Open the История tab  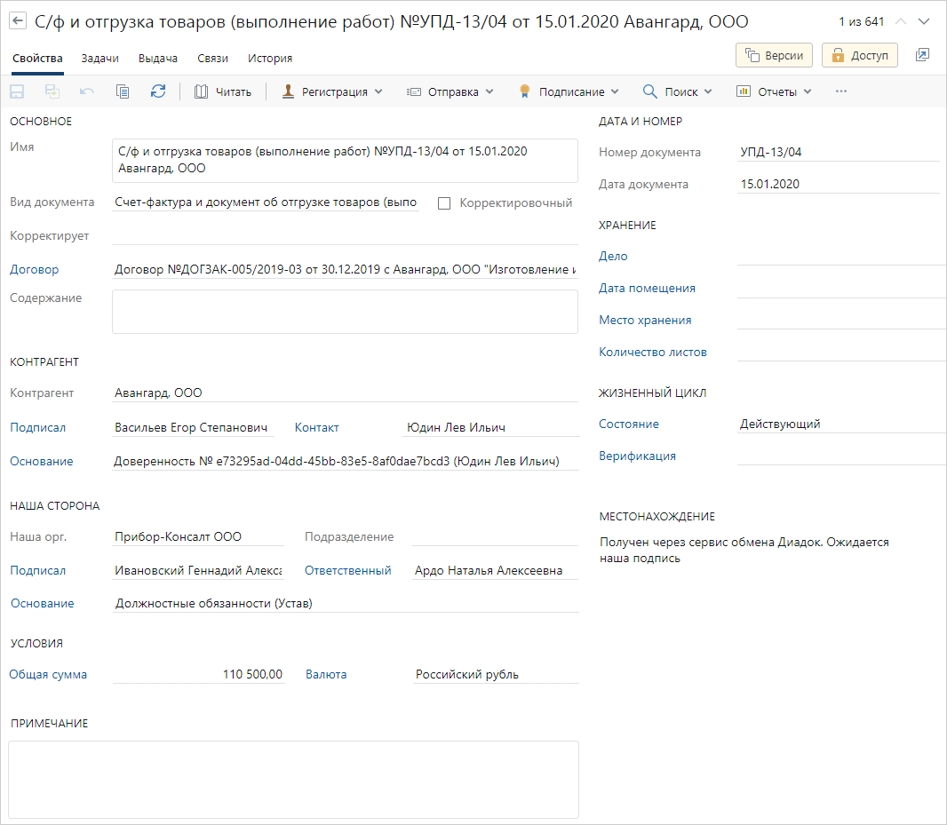tap(270, 59)
